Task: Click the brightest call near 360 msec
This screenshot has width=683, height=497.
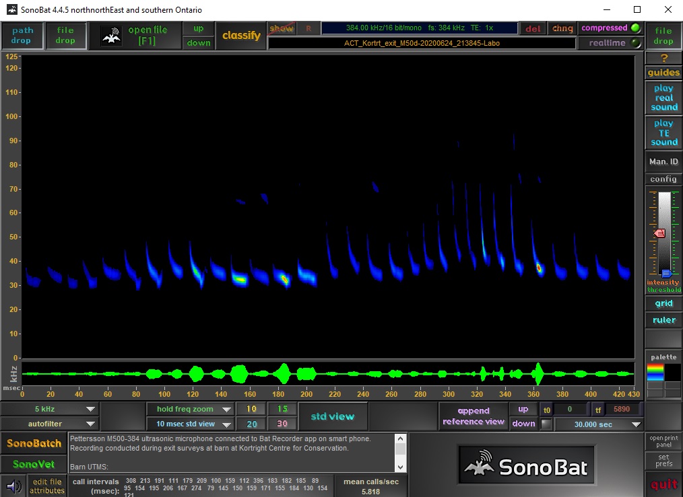Action: coord(539,268)
